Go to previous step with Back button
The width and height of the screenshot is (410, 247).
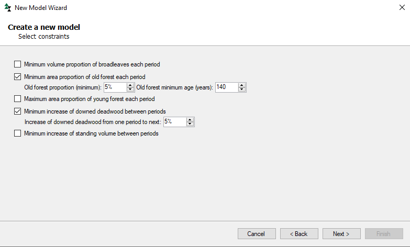[x=299, y=234]
